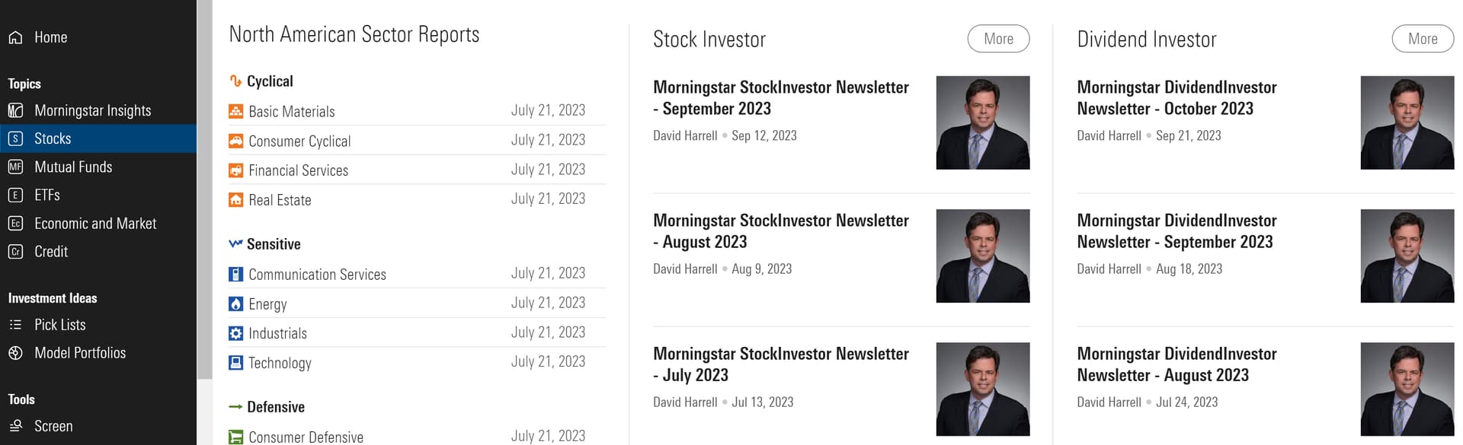Open the Screen tool icon
Viewport: 1463px width, 445px height.
pyautogui.click(x=15, y=426)
